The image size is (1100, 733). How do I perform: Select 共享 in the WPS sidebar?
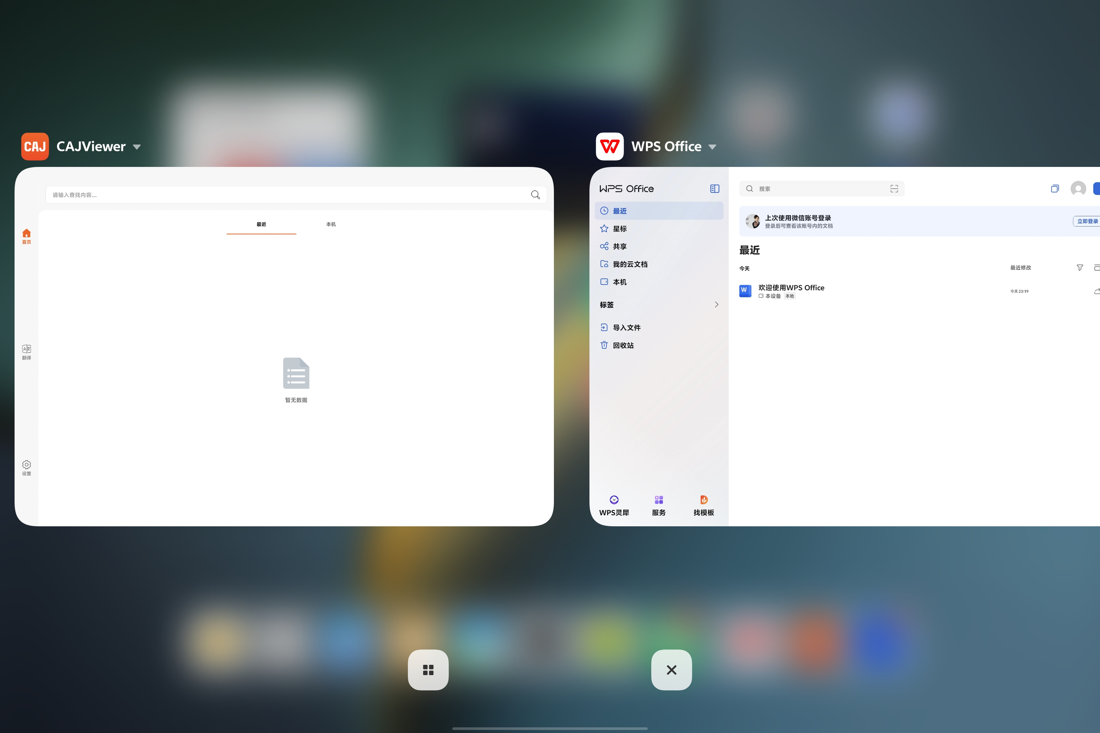coord(659,246)
